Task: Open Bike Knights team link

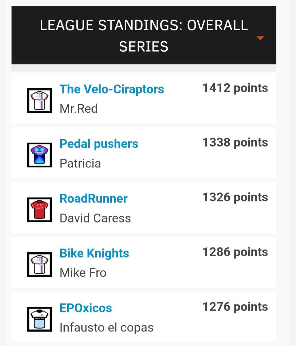Action: tap(94, 253)
